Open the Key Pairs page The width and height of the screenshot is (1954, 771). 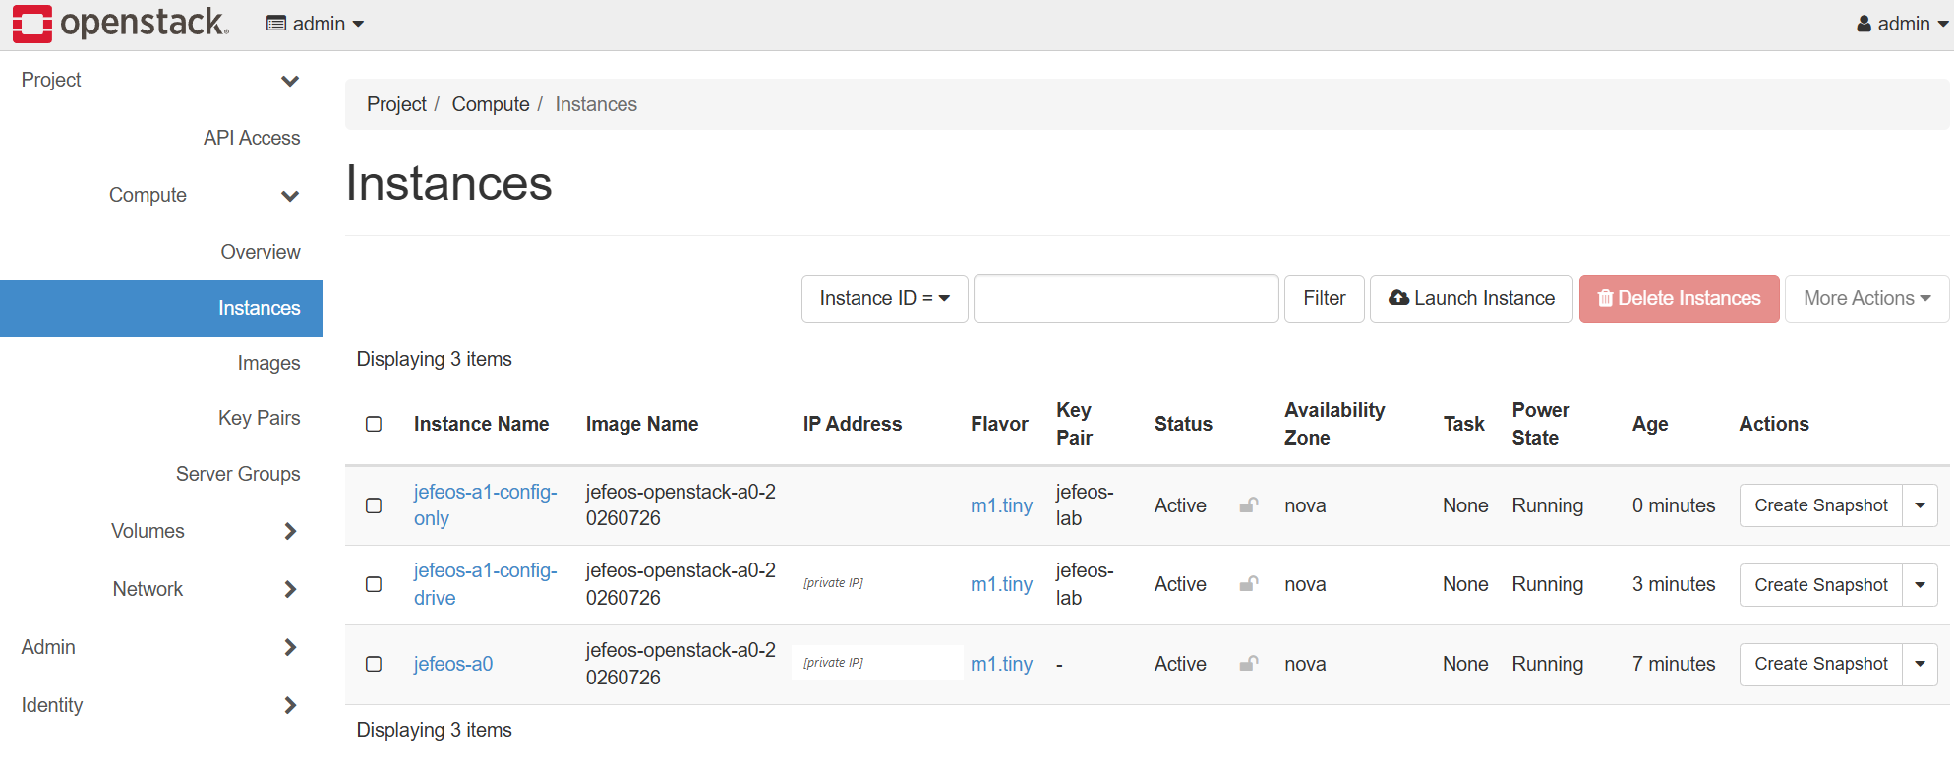[260, 418]
